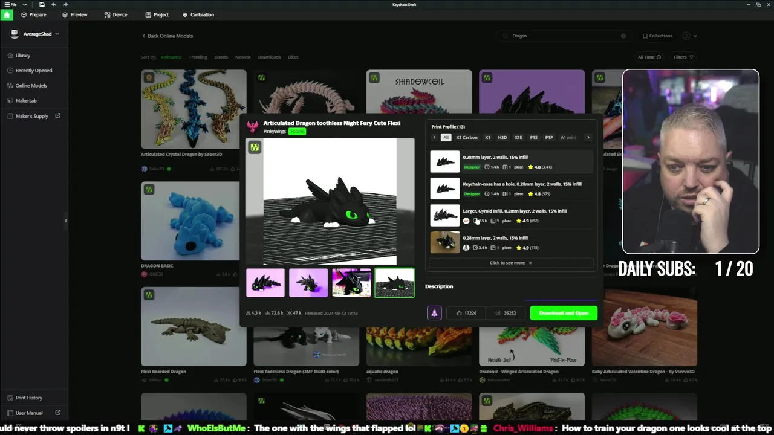Open Maker's Supply external link
This screenshot has width=774, height=435.
coord(34,116)
